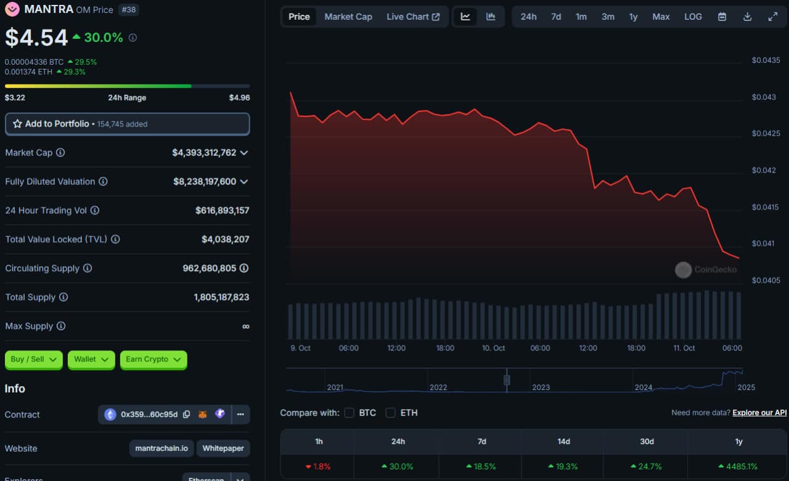Click the info icon beside 24 Hour Trading Vol
Viewport: 789px width, 481px height.
95,211
